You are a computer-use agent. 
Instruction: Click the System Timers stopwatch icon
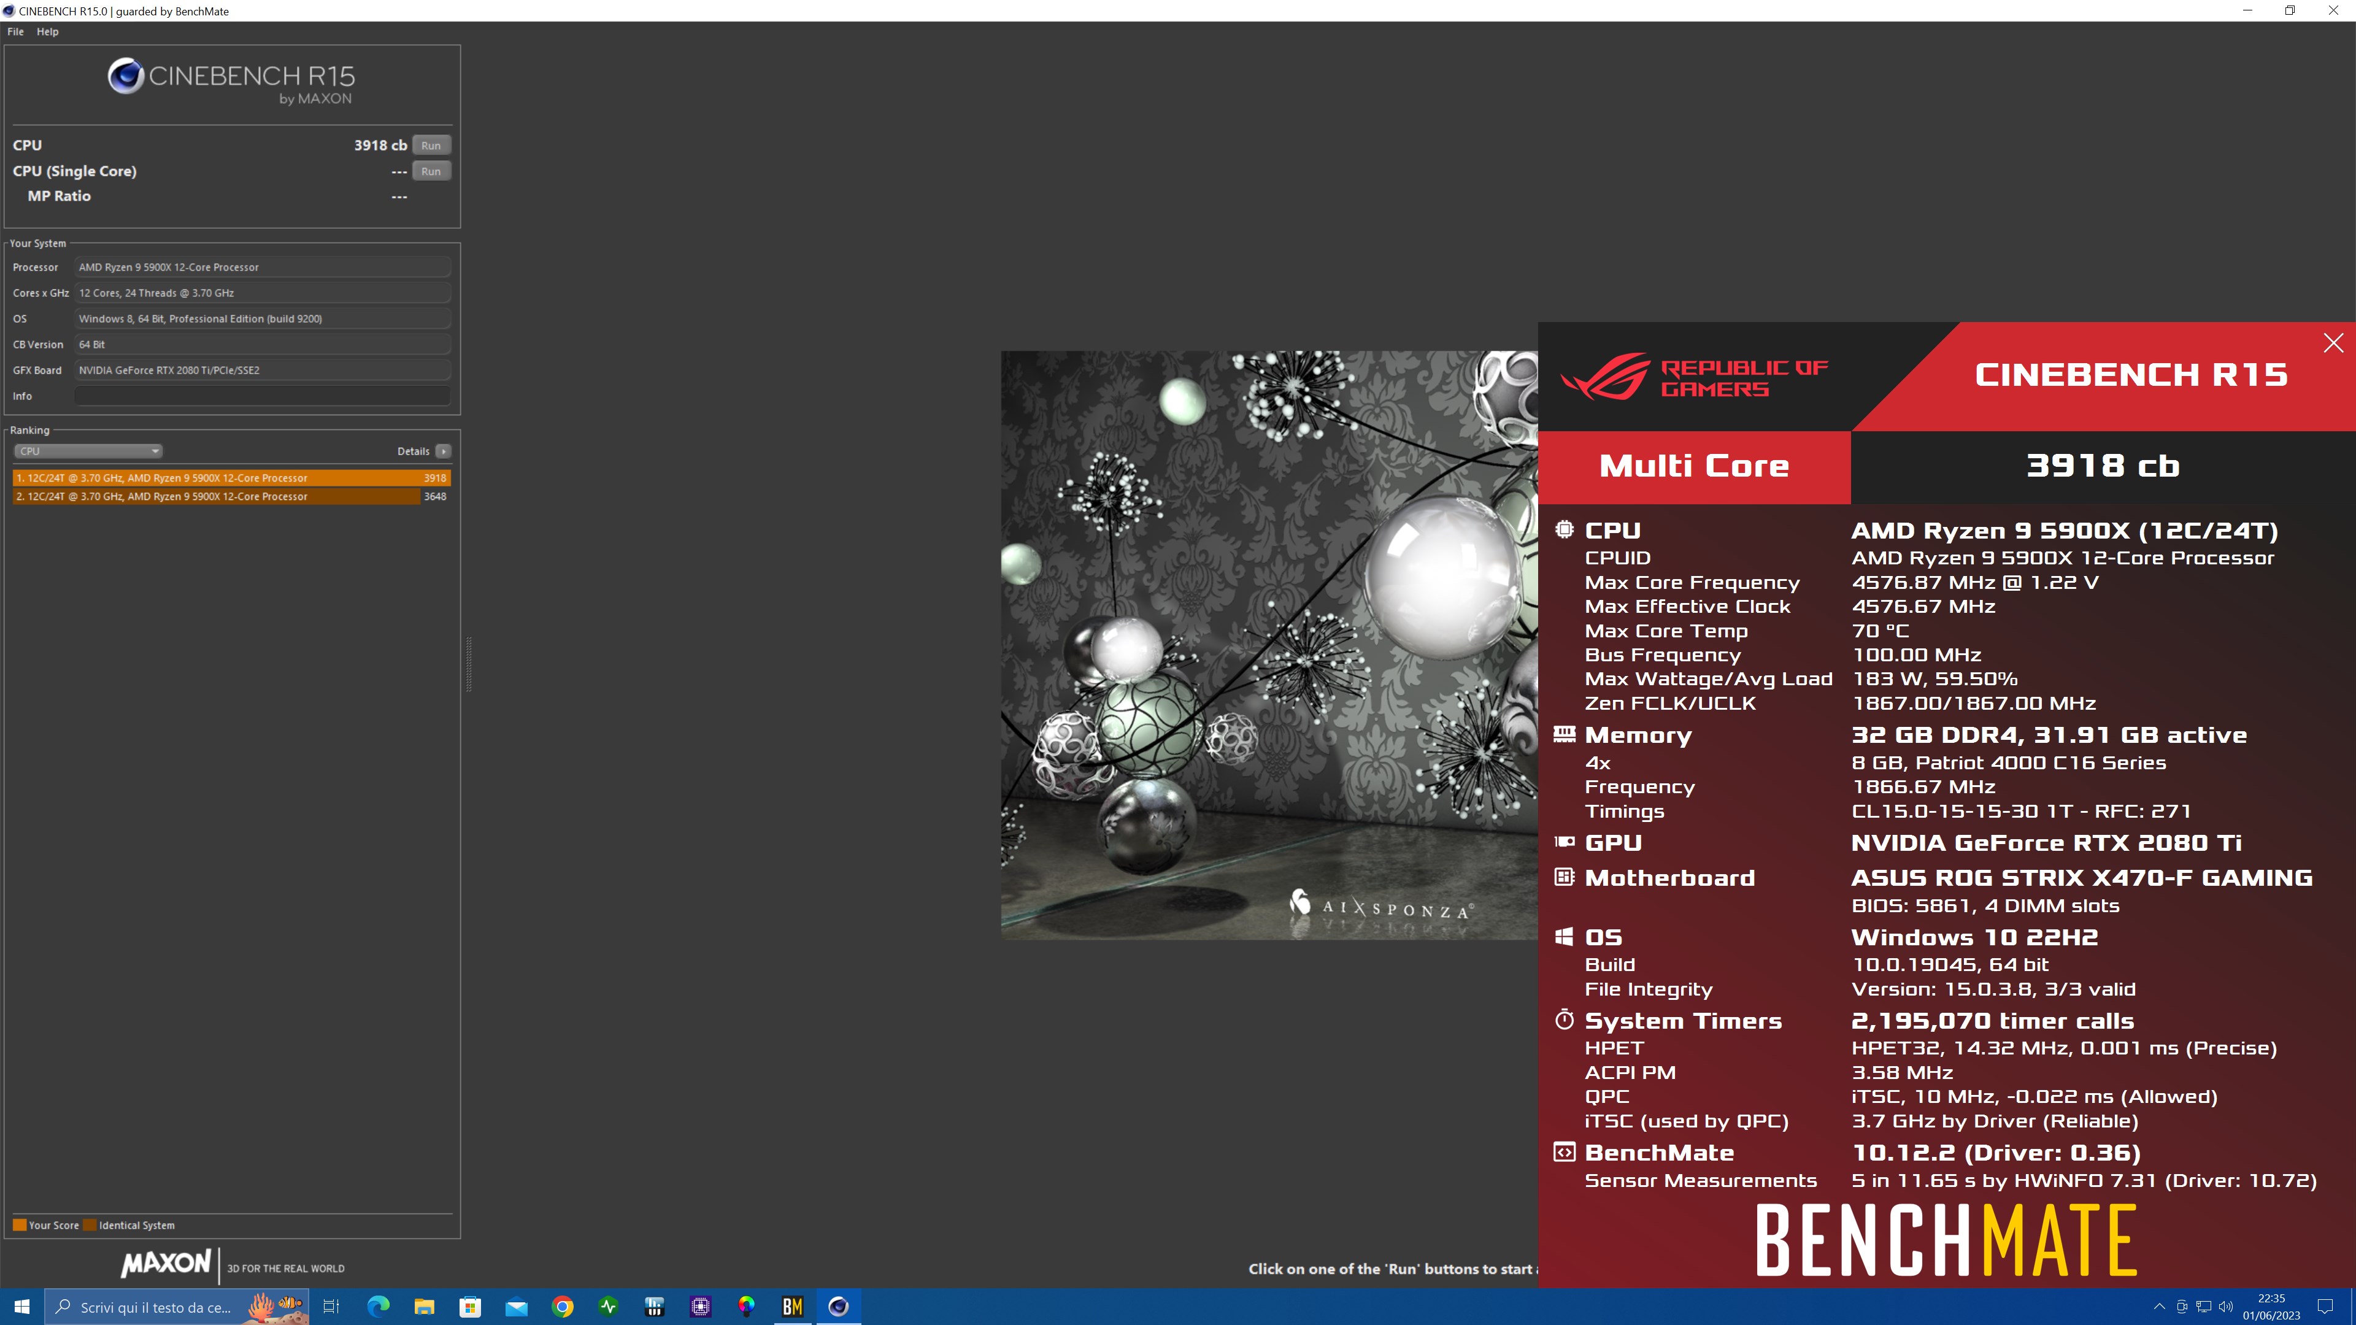pos(1565,1020)
